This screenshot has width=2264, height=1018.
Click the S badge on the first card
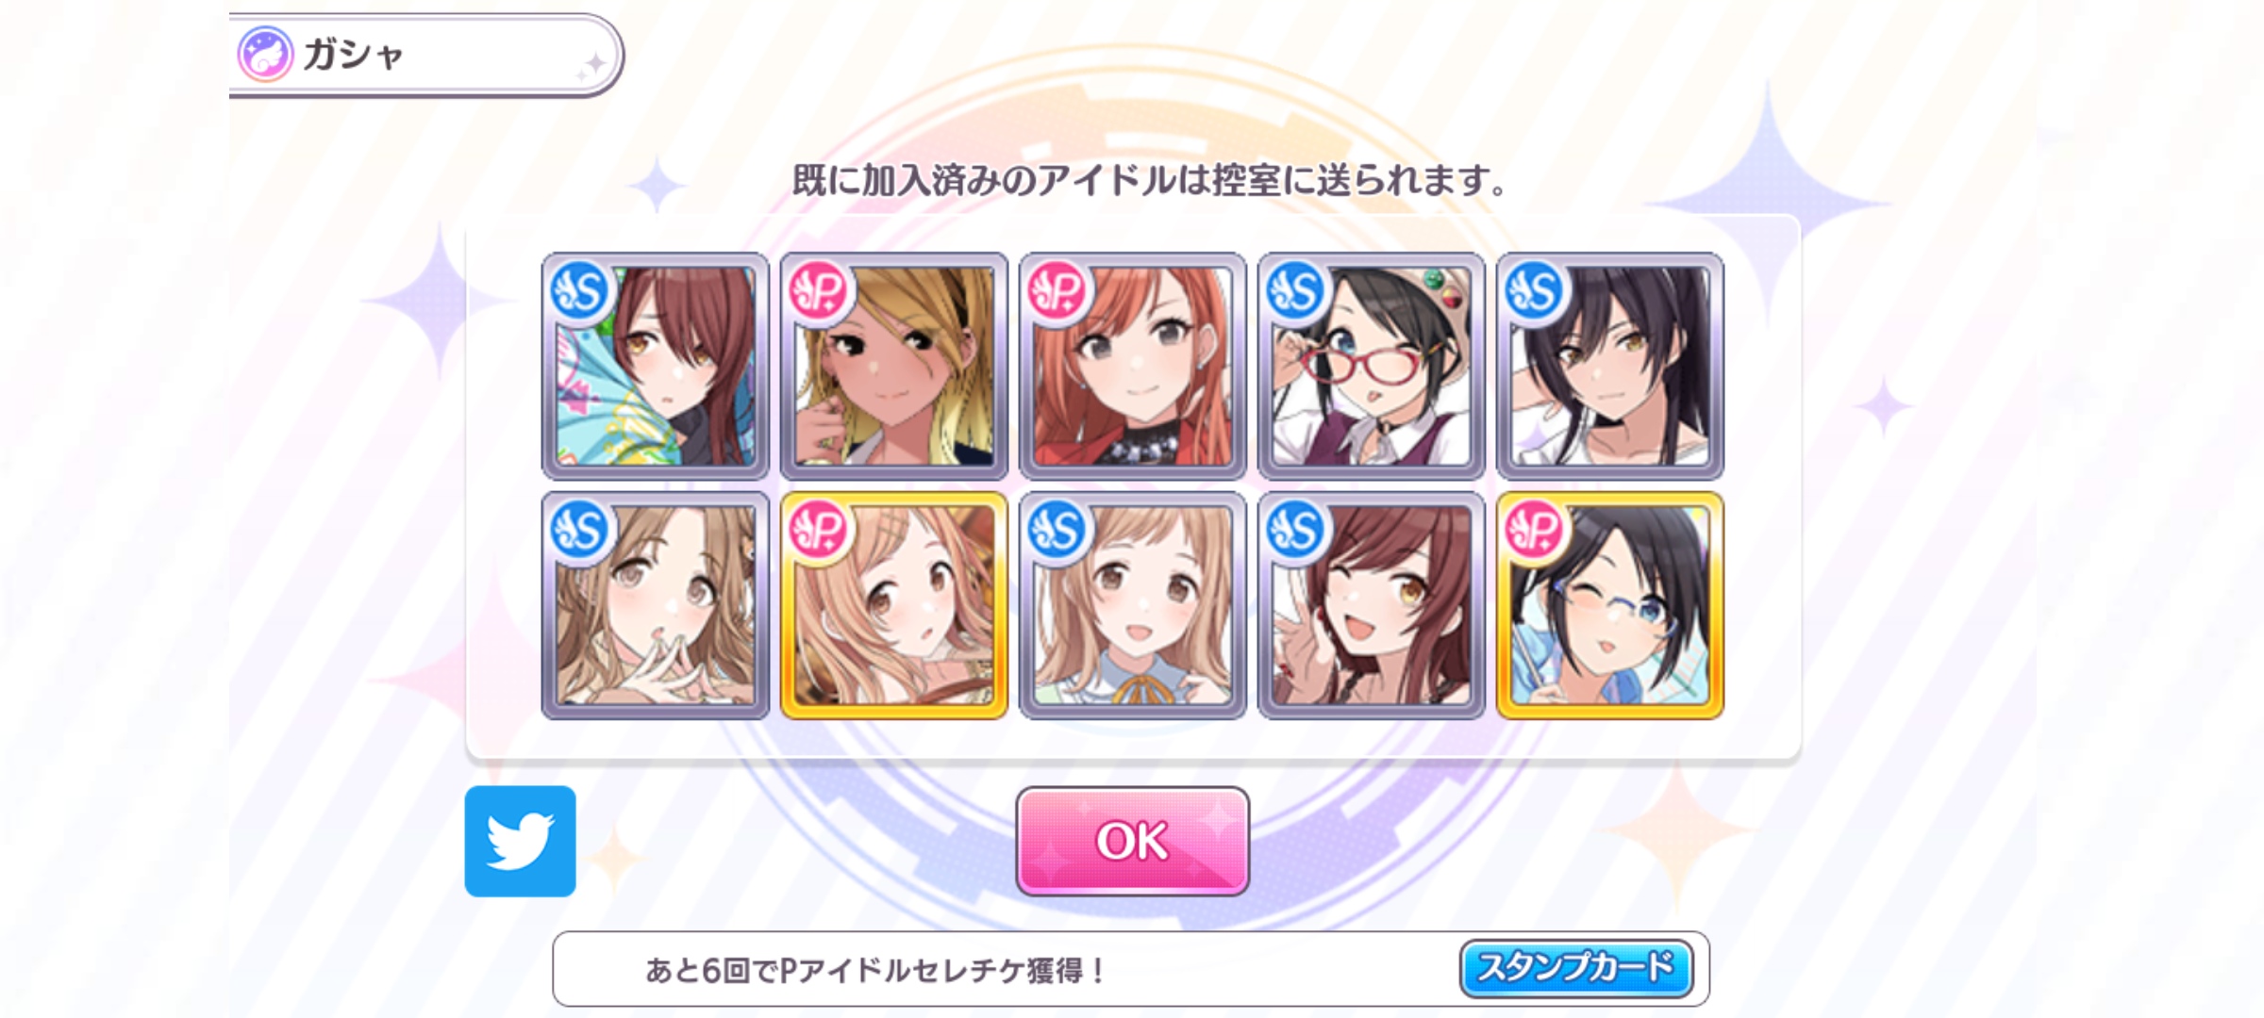pyautogui.click(x=579, y=291)
